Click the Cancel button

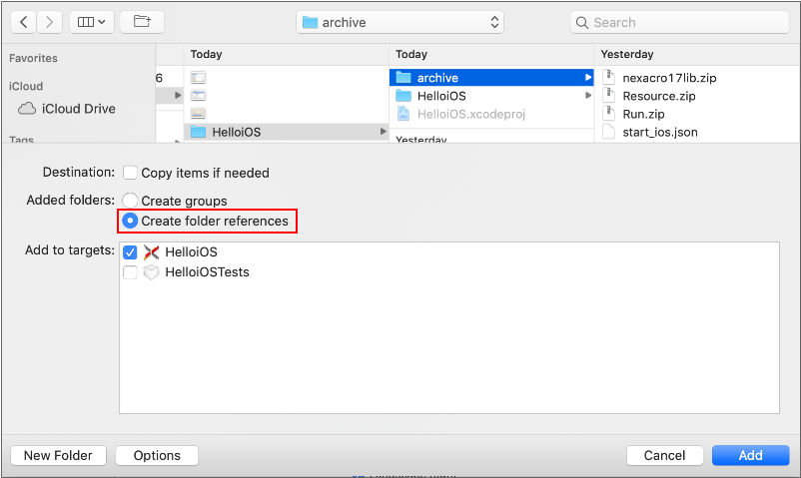point(664,455)
